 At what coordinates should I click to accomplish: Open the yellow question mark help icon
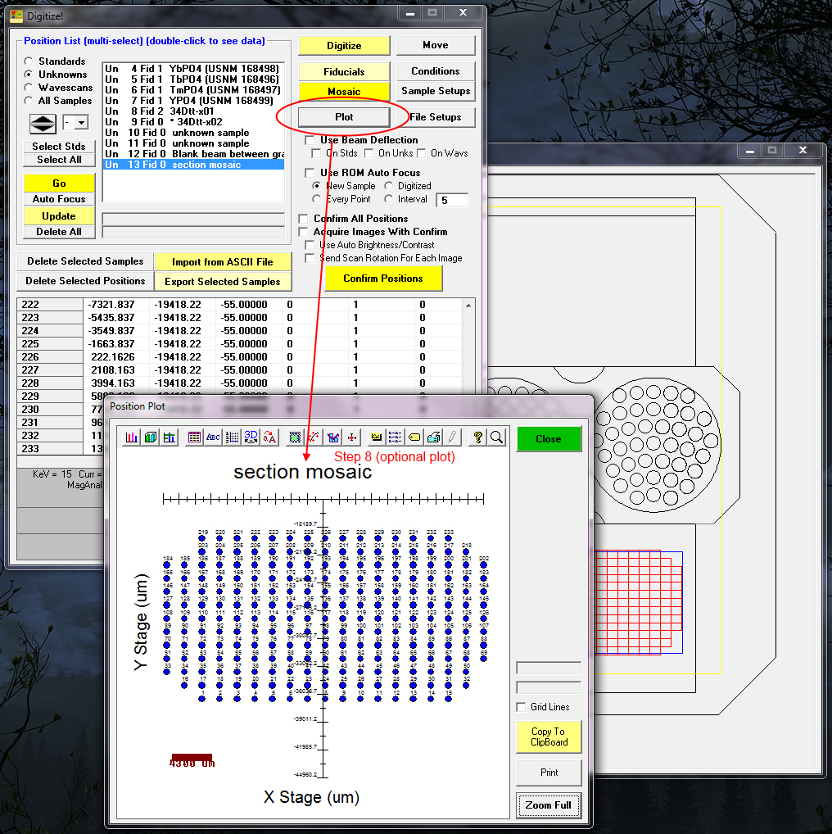tap(479, 437)
